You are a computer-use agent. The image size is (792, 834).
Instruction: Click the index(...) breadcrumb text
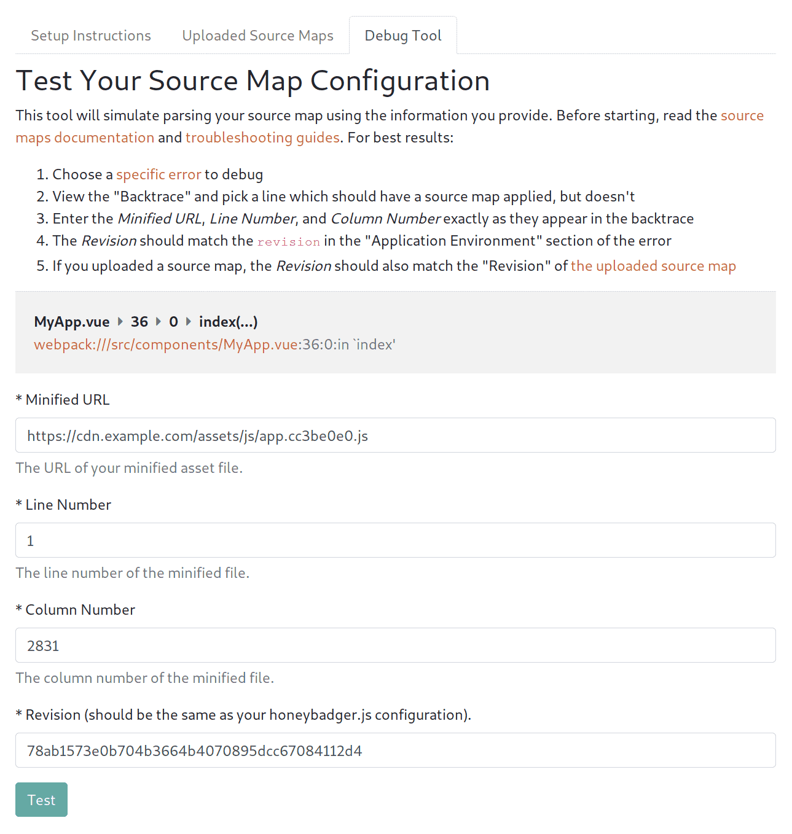[228, 322]
